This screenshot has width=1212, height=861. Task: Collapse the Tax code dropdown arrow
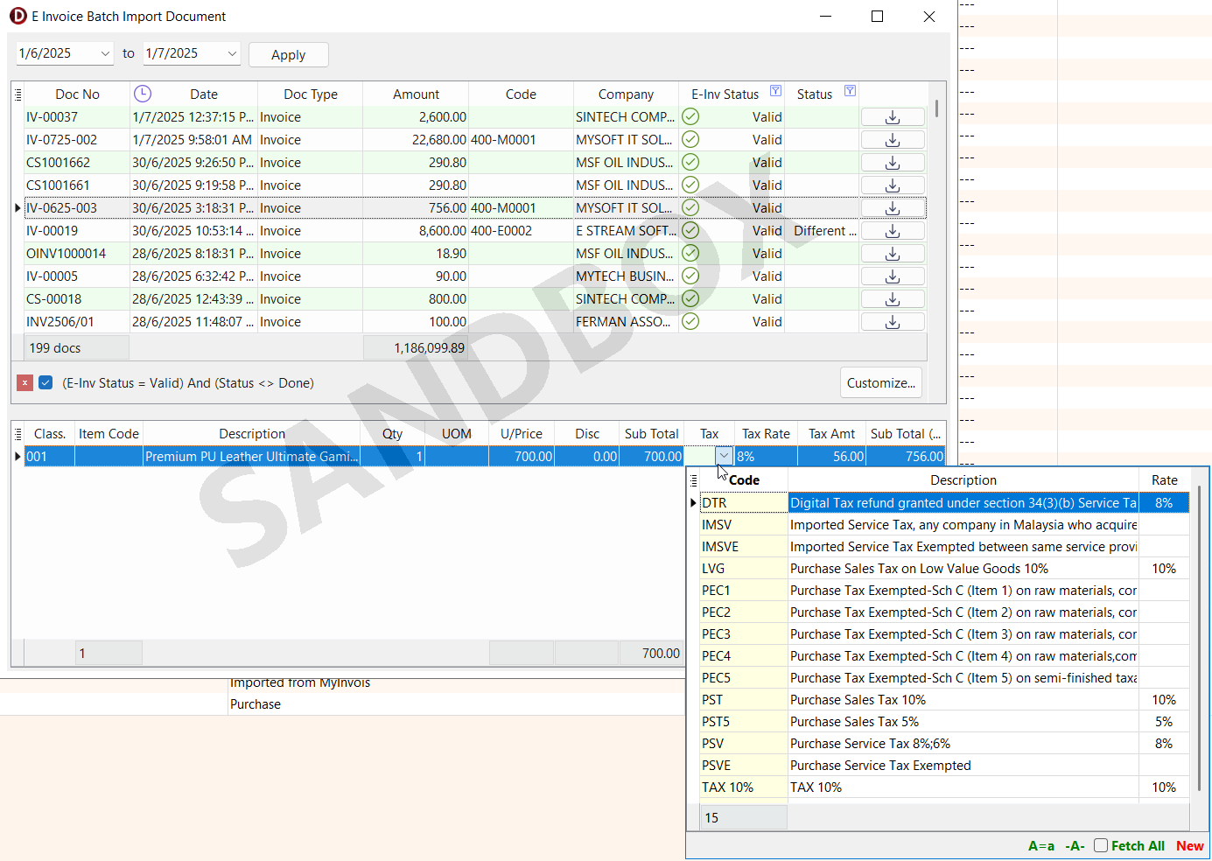[x=724, y=456]
